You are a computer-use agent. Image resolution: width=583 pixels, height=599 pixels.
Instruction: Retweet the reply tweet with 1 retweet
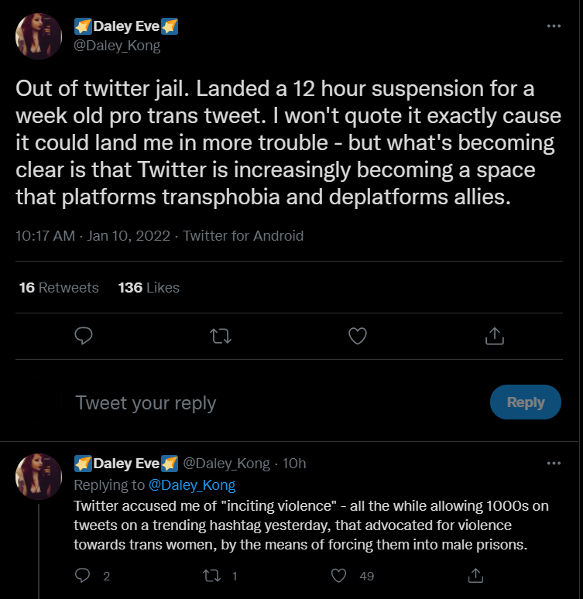211,575
